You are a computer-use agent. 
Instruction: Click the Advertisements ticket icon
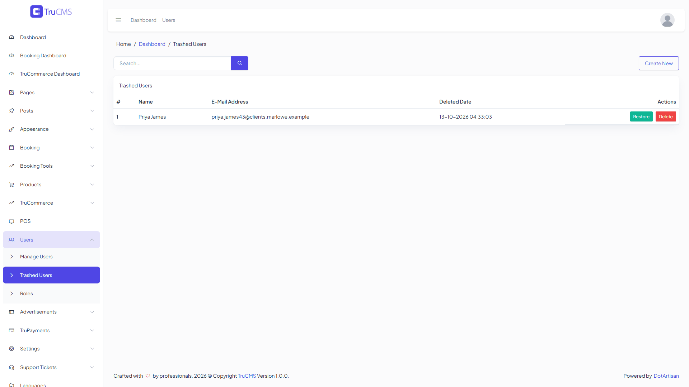[11, 312]
